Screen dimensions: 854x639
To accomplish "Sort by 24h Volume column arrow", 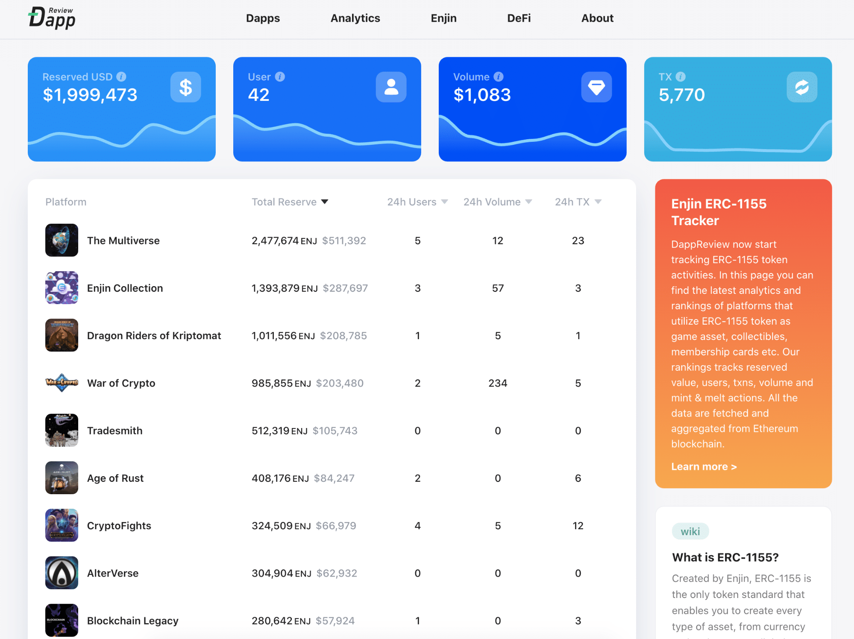I will tap(529, 202).
